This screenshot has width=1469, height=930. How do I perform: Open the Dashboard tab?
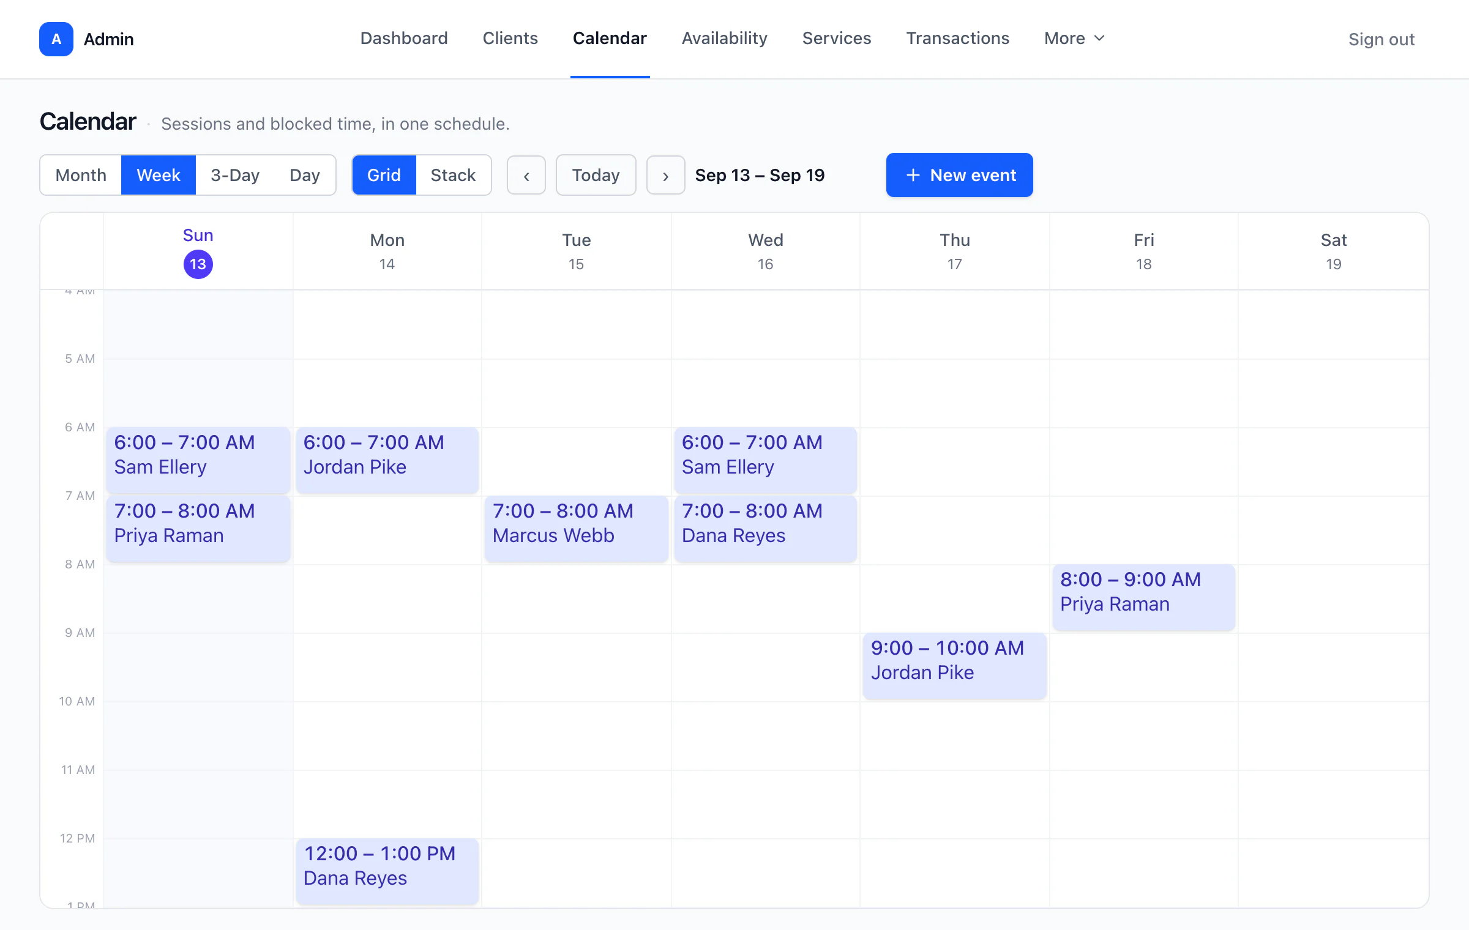point(404,38)
